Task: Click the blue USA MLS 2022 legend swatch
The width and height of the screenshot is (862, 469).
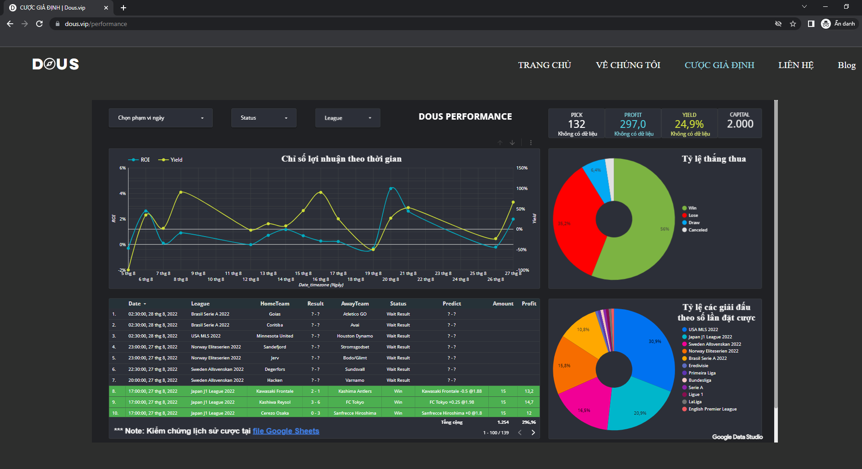Action: point(684,330)
